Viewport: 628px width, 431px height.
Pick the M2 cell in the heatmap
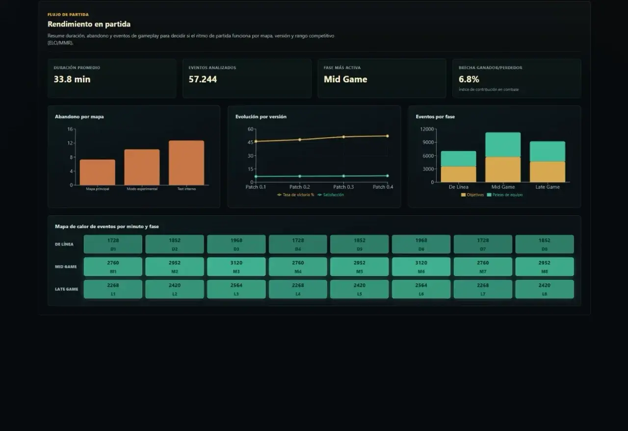pos(175,267)
